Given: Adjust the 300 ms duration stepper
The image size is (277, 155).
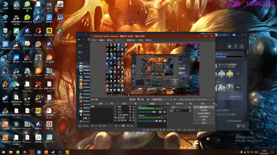Looking at the screenshot, I should click(x=190, y=111).
